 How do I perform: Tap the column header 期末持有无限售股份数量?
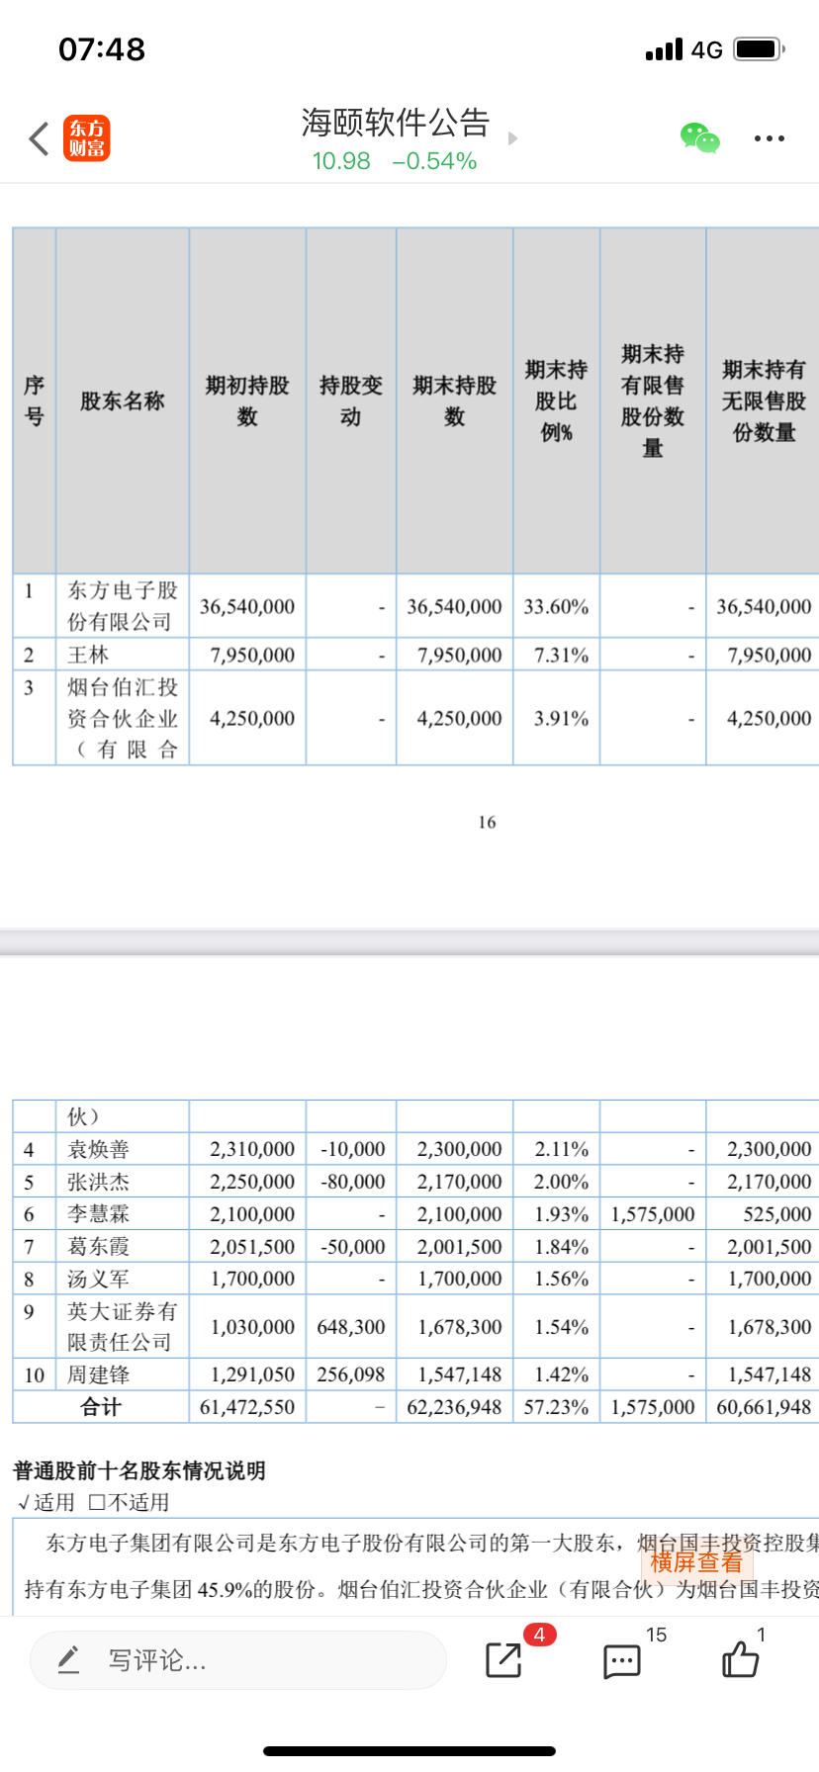click(764, 400)
